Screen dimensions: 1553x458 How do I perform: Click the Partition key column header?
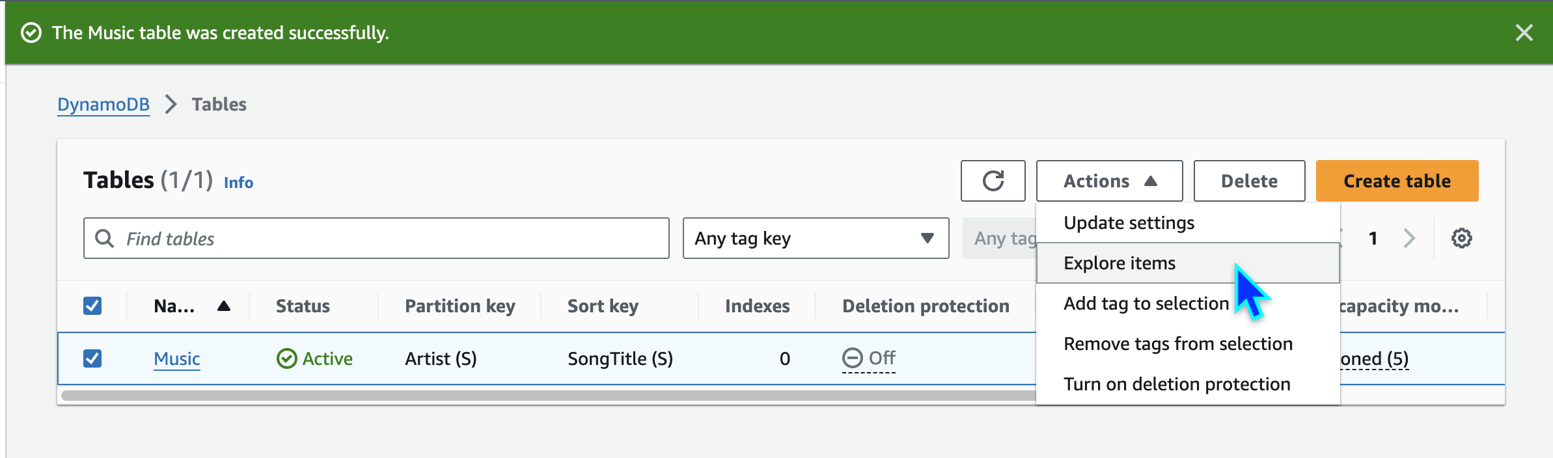(460, 306)
